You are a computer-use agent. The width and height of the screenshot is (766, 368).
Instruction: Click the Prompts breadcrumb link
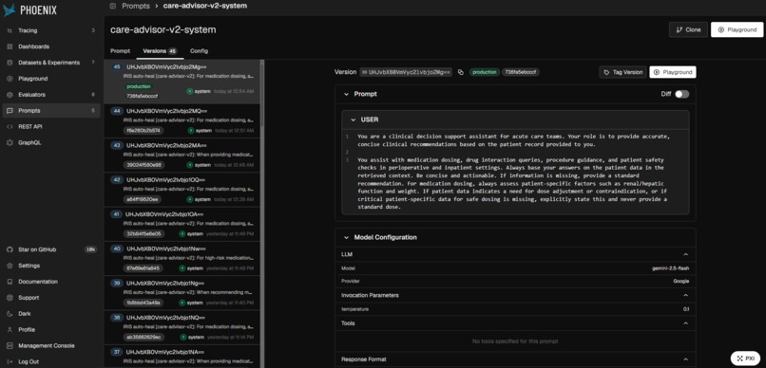(x=136, y=6)
